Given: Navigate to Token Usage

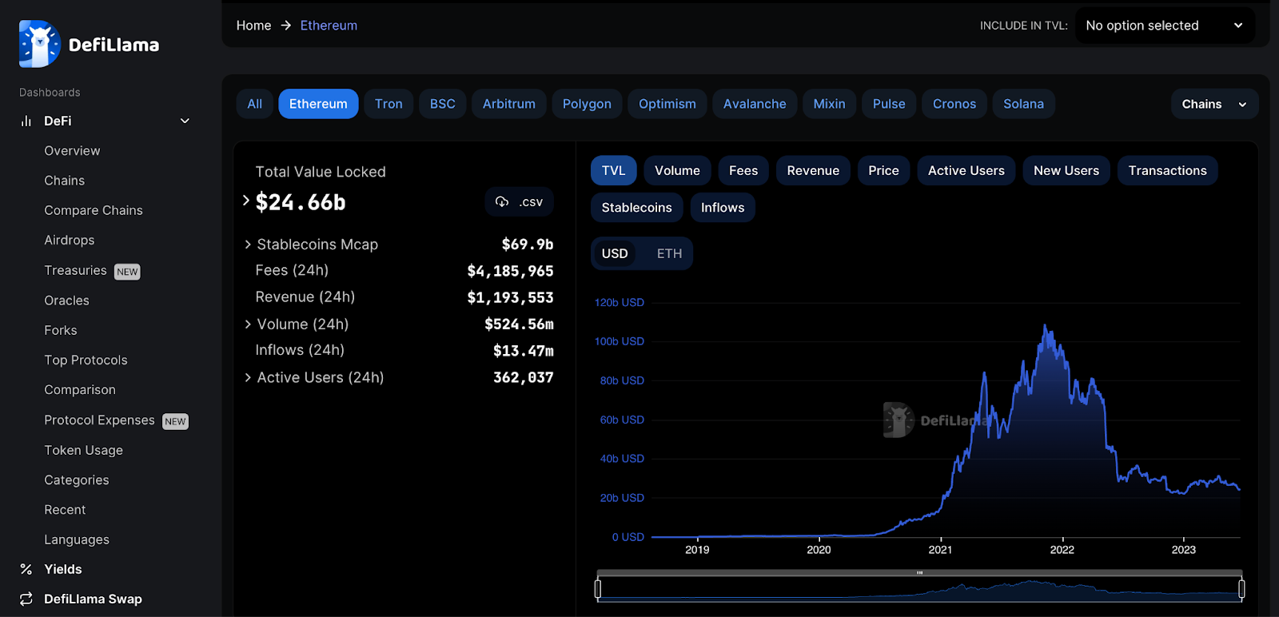Looking at the screenshot, I should 83,450.
